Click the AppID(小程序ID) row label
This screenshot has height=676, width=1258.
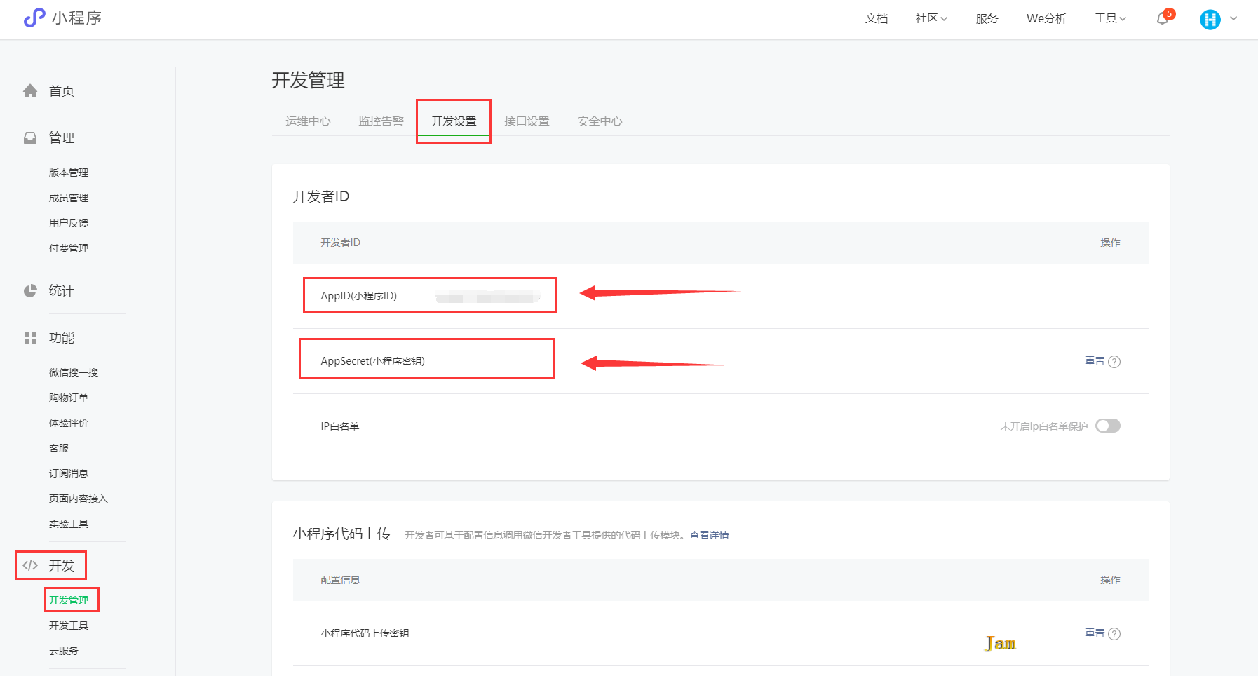[359, 296]
